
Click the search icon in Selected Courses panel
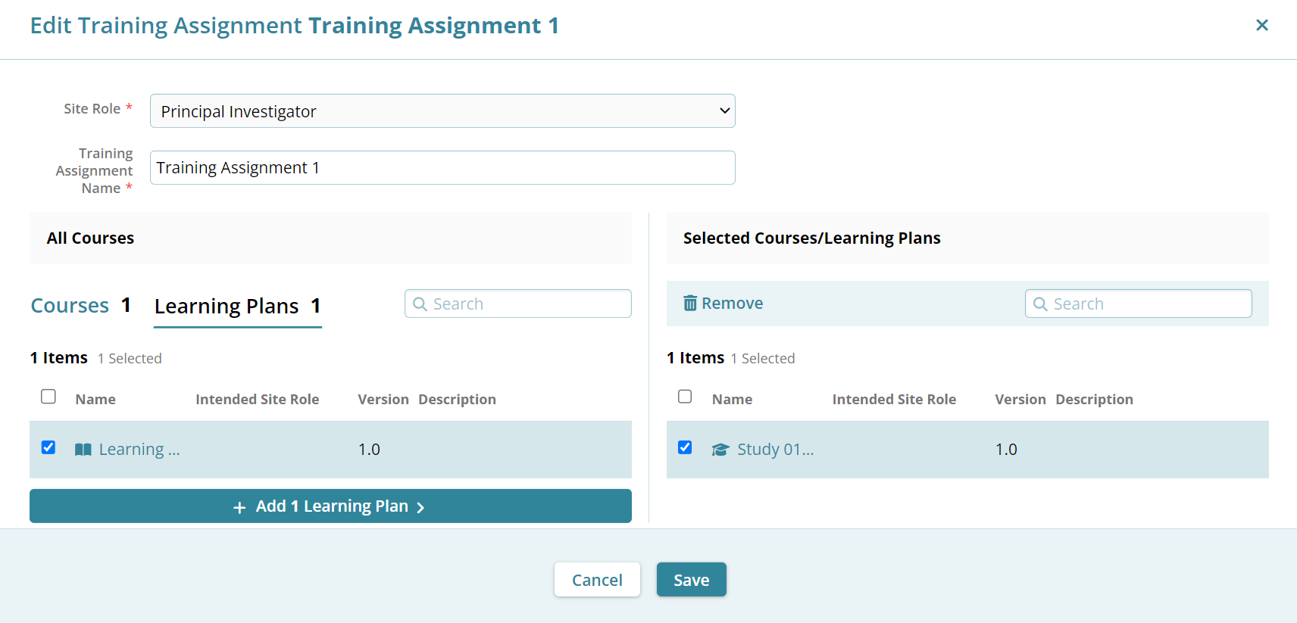click(1040, 304)
